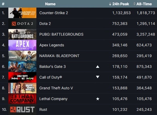
Task: Click the Lethal Company thumbnail image
Action: coord(22,99)
